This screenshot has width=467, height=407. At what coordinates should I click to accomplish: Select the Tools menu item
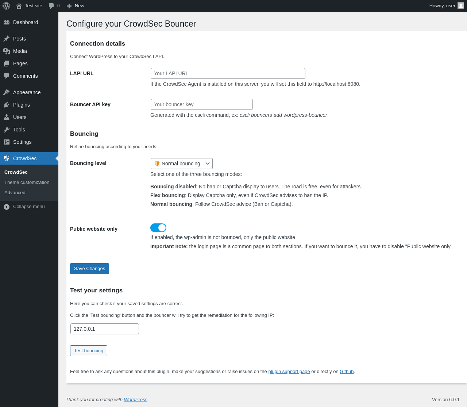click(29, 130)
